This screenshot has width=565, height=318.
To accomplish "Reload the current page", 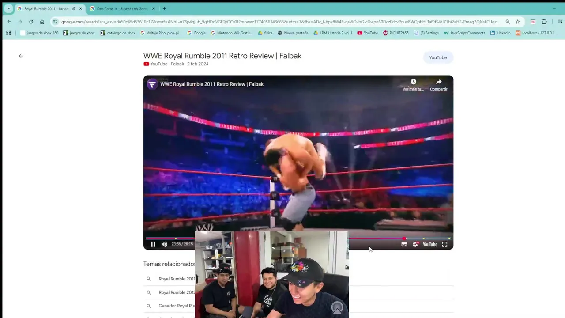I will pos(31,22).
